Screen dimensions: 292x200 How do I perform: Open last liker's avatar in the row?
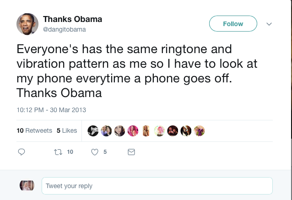pos(199,131)
